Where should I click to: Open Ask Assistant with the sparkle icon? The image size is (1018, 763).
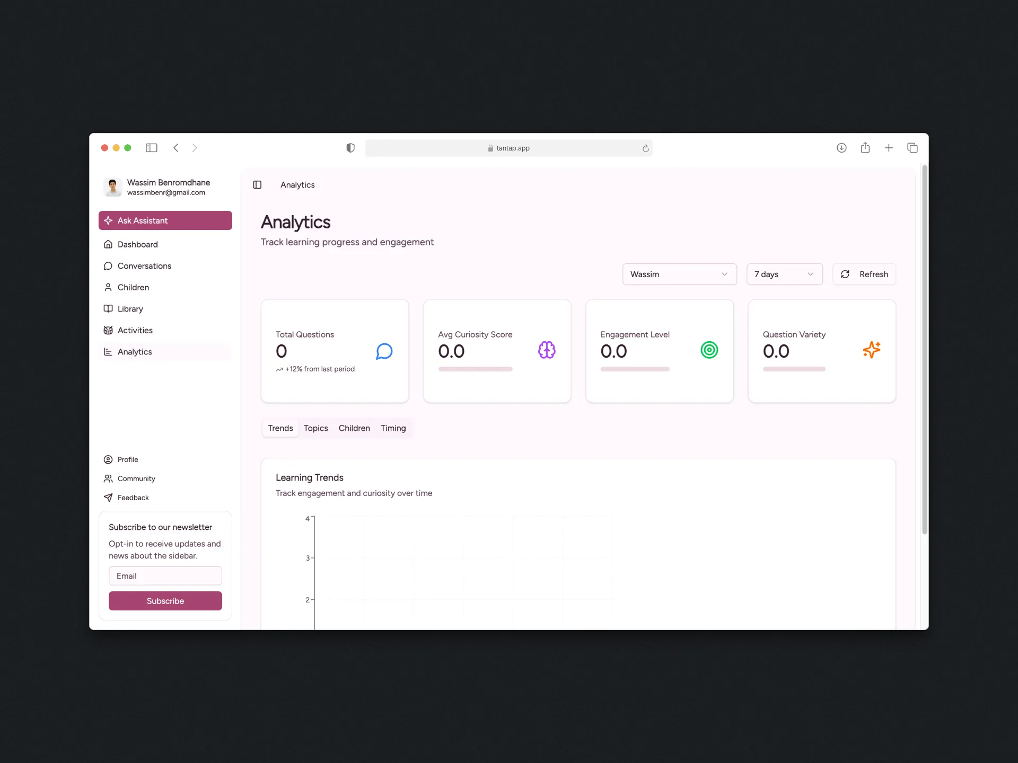click(109, 220)
